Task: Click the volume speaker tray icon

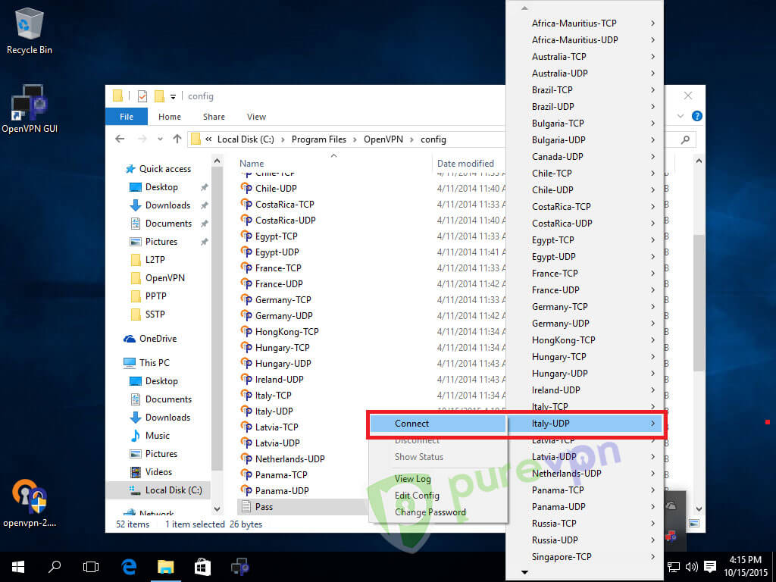Action: pos(691,567)
